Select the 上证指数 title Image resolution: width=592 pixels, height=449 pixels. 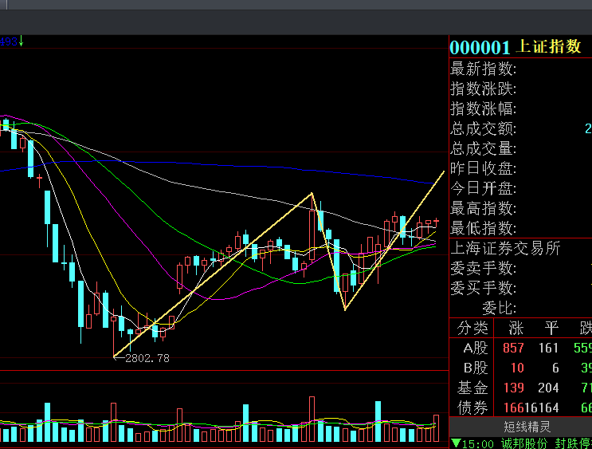click(549, 46)
